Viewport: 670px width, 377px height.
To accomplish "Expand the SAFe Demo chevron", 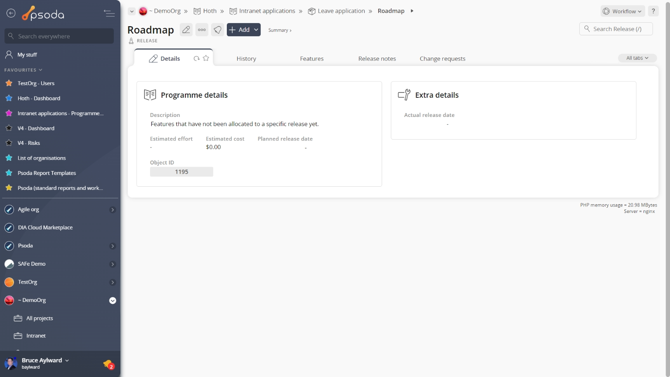I will pyautogui.click(x=113, y=264).
